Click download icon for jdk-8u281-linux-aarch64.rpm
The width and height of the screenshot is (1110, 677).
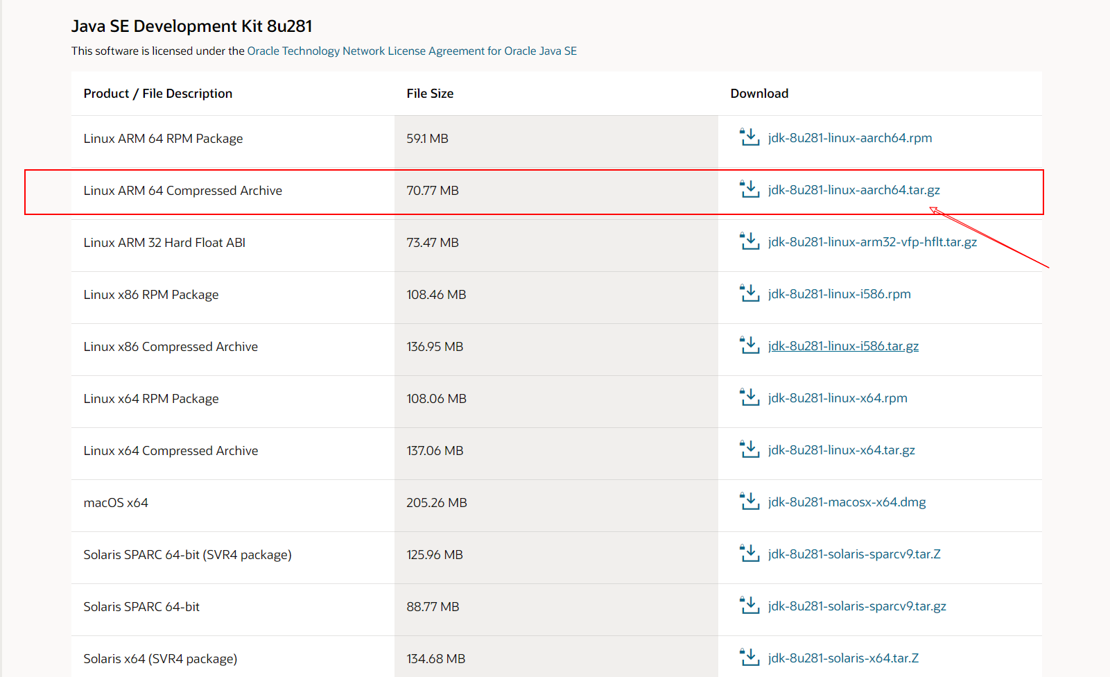(x=749, y=137)
